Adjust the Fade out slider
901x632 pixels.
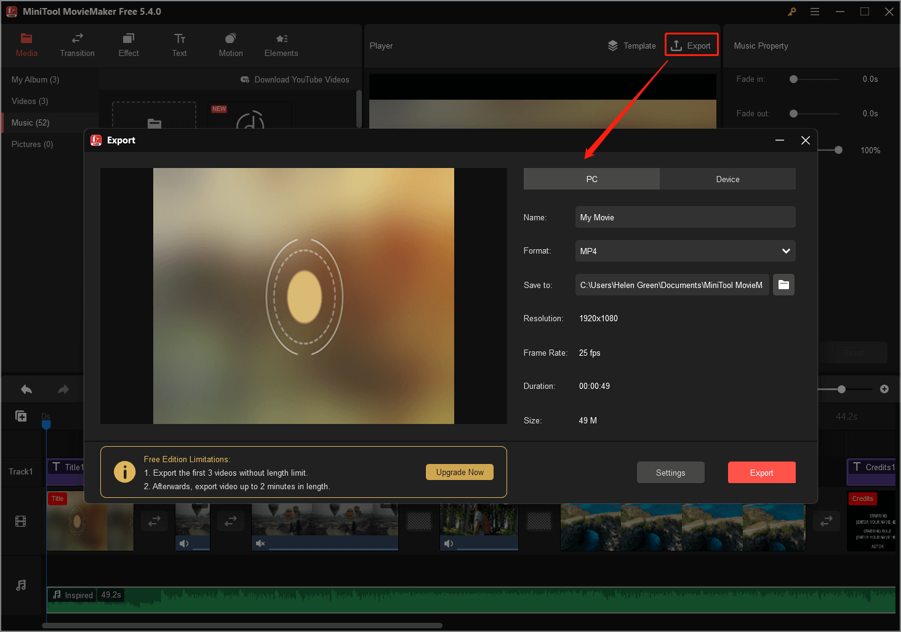coord(793,114)
